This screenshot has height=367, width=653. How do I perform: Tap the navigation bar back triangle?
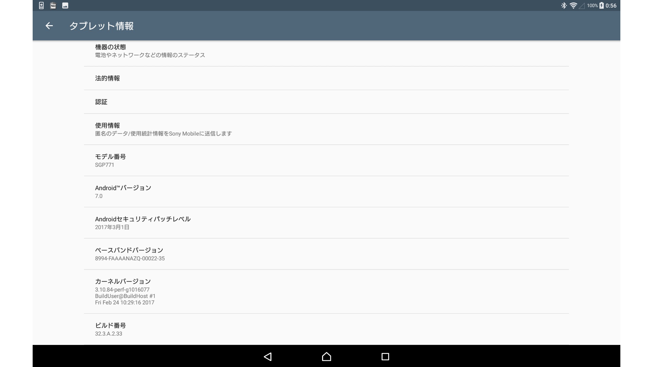click(x=268, y=356)
